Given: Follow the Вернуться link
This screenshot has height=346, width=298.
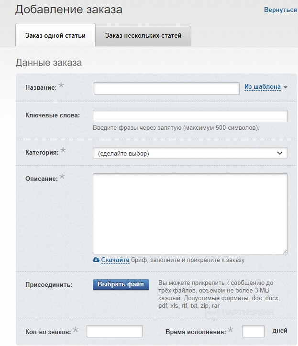Looking at the screenshot, I should [x=280, y=10].
